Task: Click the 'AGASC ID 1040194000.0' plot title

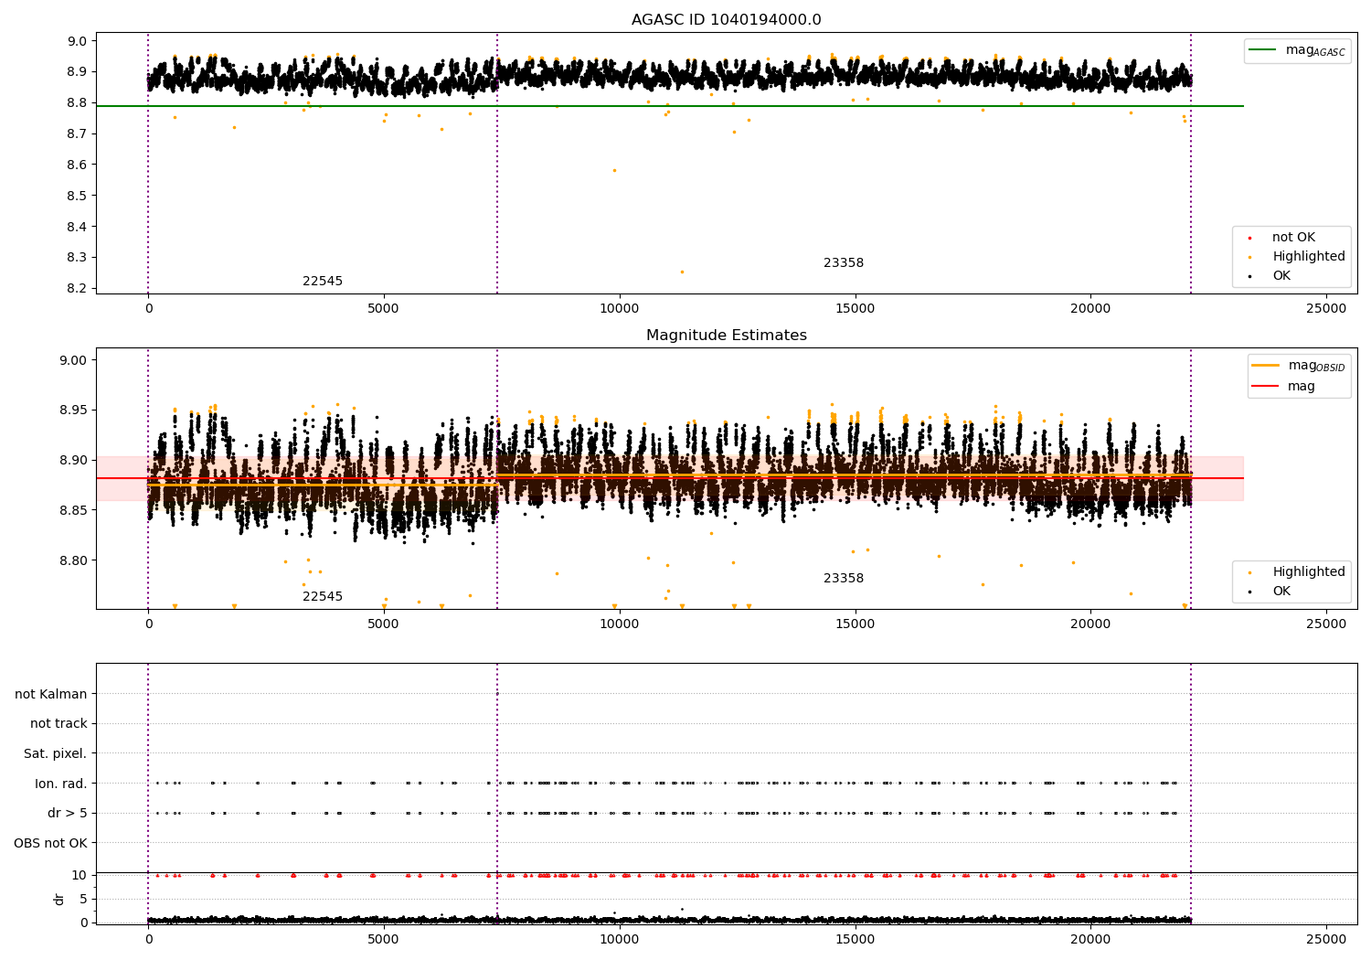Action: [x=726, y=20]
